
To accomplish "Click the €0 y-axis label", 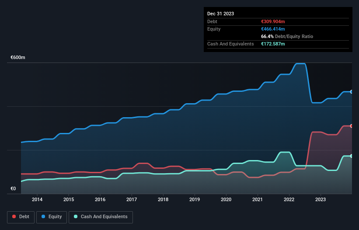I will (13, 188).
